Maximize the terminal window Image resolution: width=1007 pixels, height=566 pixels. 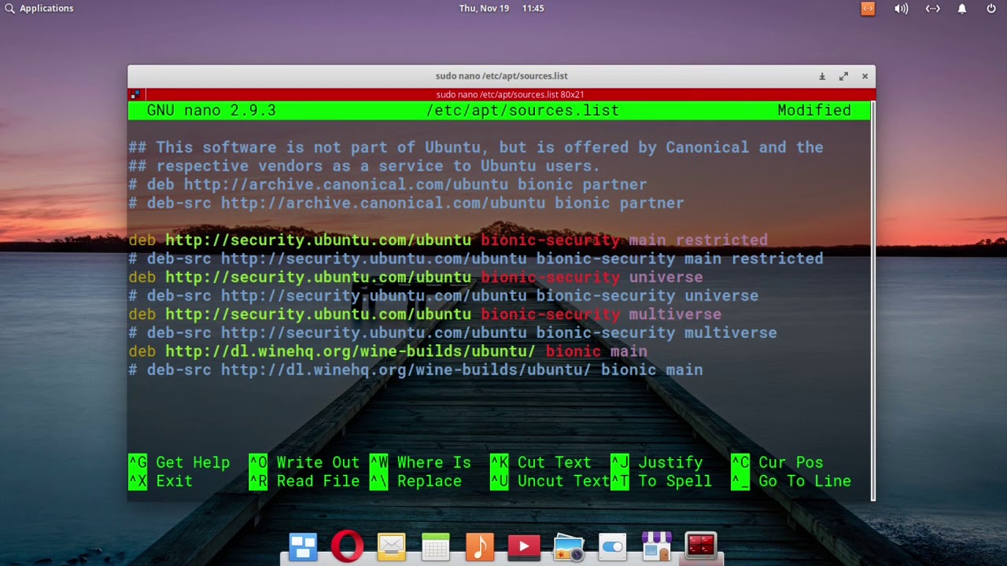(x=843, y=76)
